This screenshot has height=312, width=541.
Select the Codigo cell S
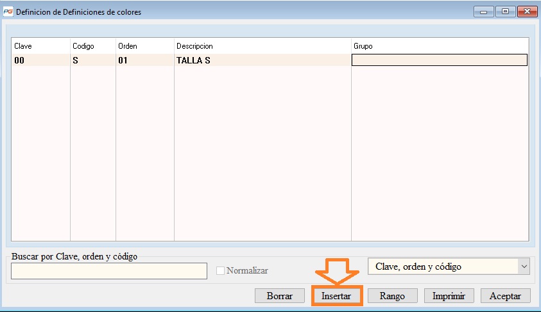click(x=93, y=60)
